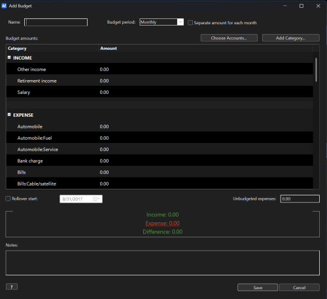Click the Bank charge amount cell
327x299 pixels.
[104, 161]
